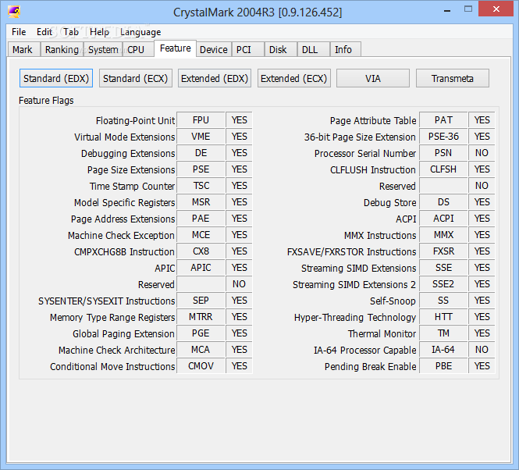Click the CX8 abbreviation cell
This screenshot has height=470, width=519.
click(201, 251)
